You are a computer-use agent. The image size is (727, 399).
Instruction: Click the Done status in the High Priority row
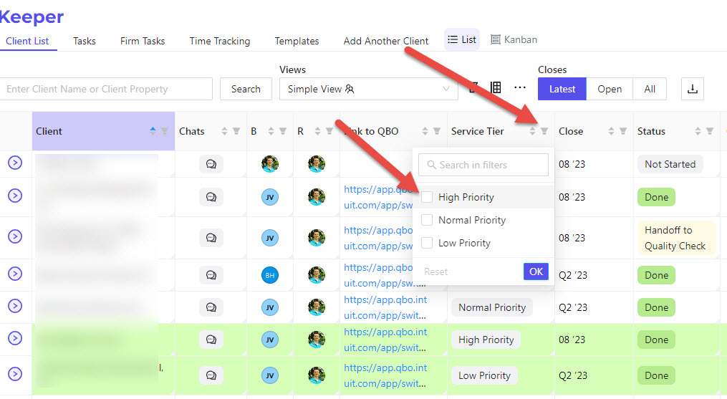(x=657, y=340)
